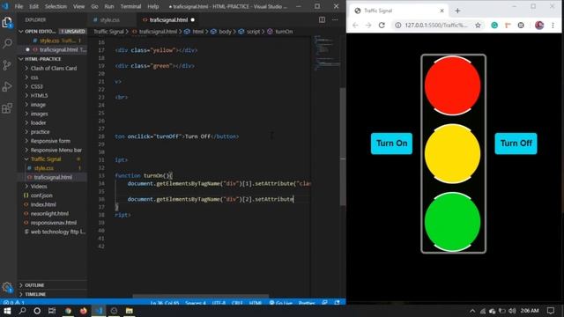
Task: Switch to Chrome from the taskbar
Action: pos(68,311)
